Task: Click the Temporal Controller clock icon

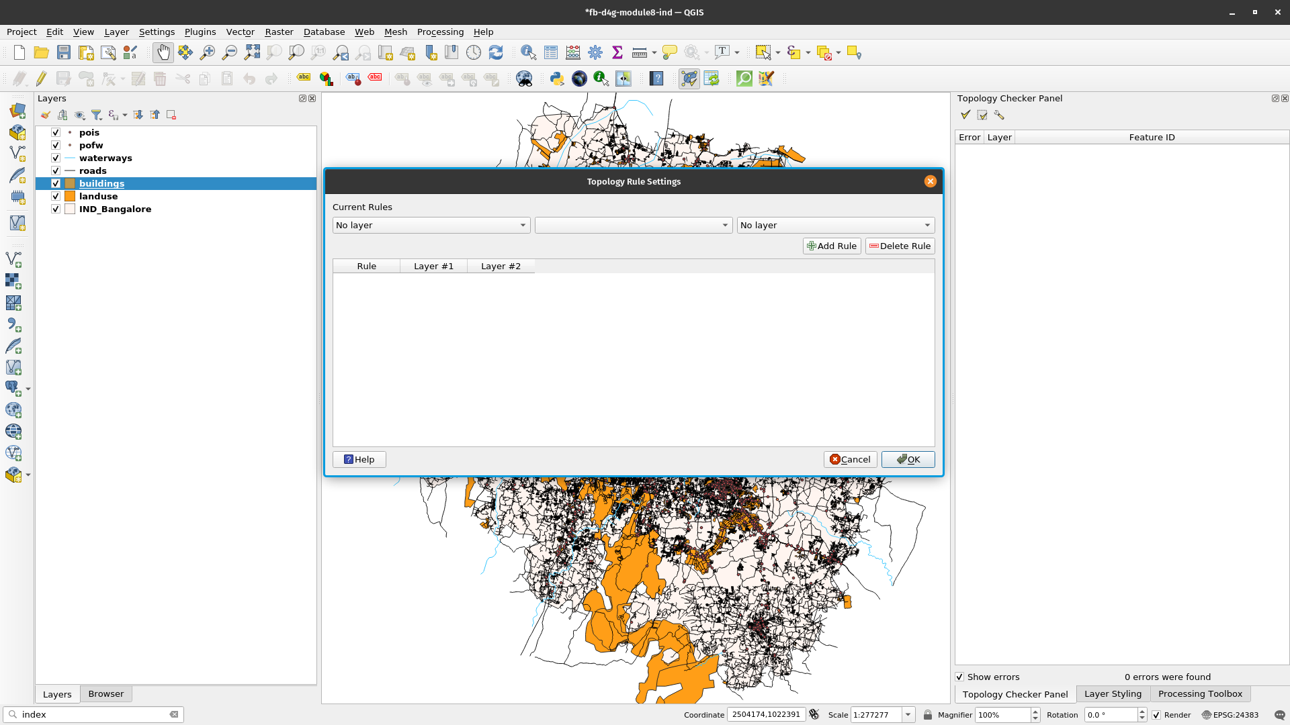Action: 474,52
